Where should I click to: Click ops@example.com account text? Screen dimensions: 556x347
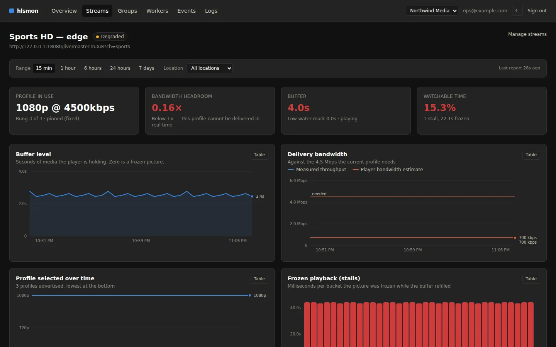point(485,11)
